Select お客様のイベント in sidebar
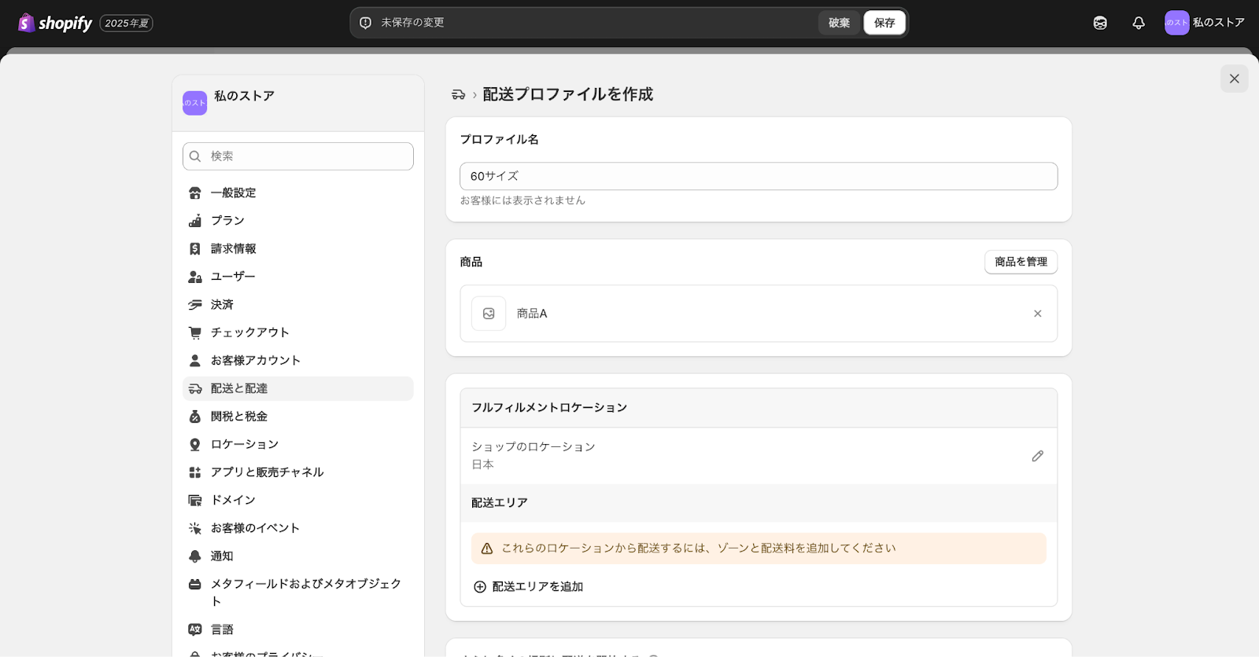 (x=298, y=528)
